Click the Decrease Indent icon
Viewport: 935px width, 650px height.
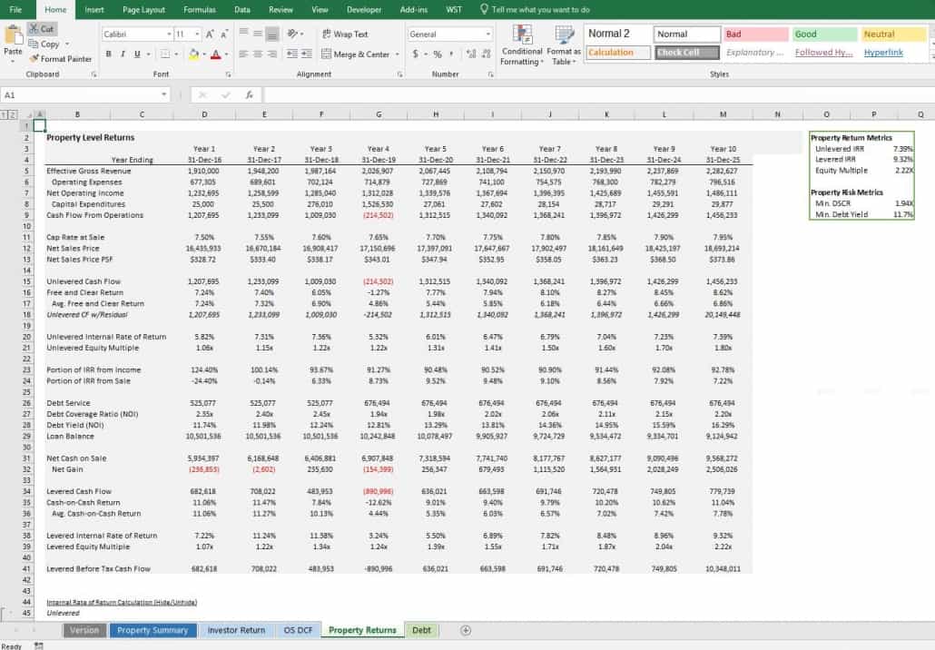tap(292, 54)
